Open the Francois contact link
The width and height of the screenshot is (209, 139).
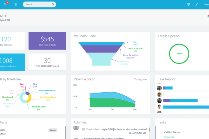(x=169, y=137)
